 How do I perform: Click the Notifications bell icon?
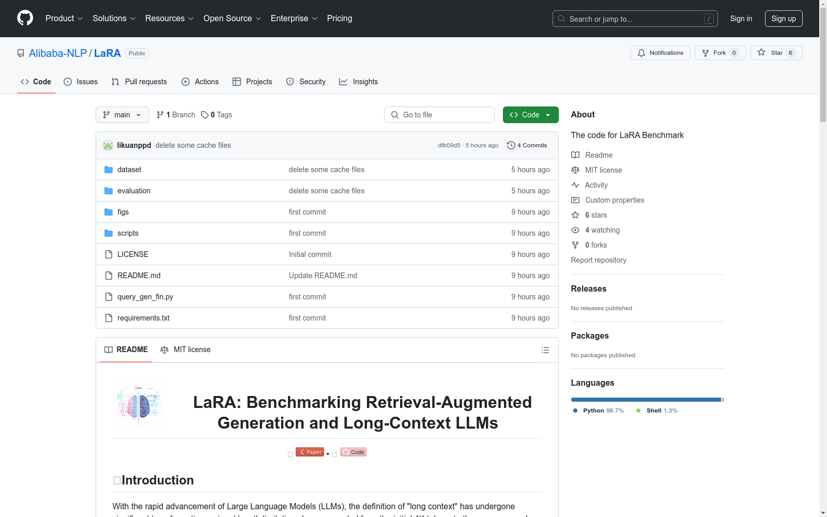tap(641, 53)
